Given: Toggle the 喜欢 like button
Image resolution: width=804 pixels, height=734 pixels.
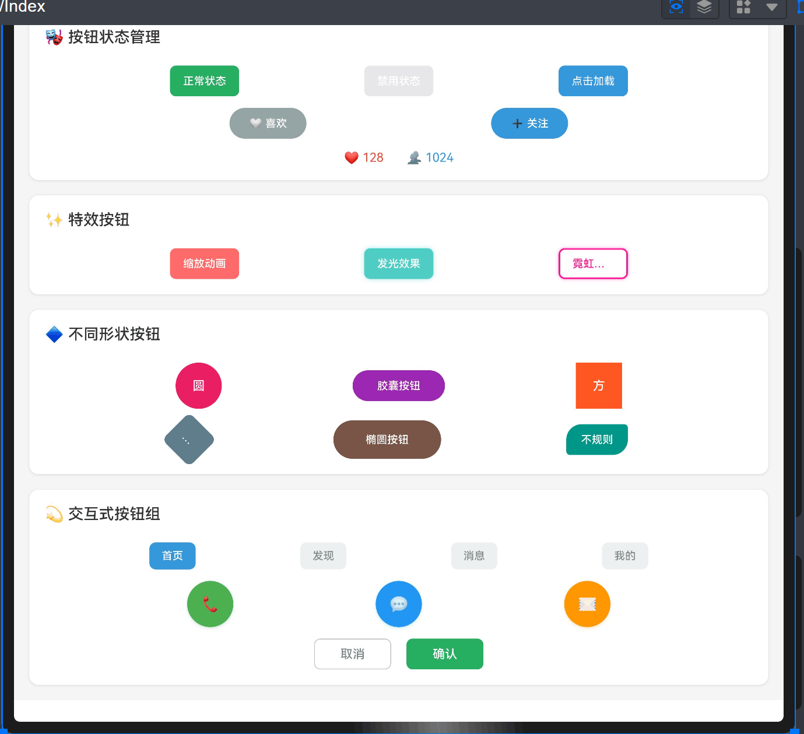Looking at the screenshot, I should pyautogui.click(x=268, y=123).
